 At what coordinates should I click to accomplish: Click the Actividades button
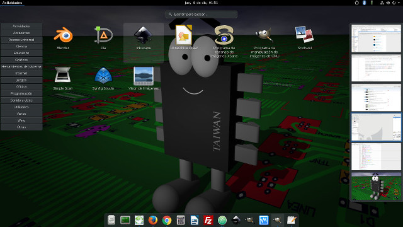pyautogui.click(x=12, y=3)
